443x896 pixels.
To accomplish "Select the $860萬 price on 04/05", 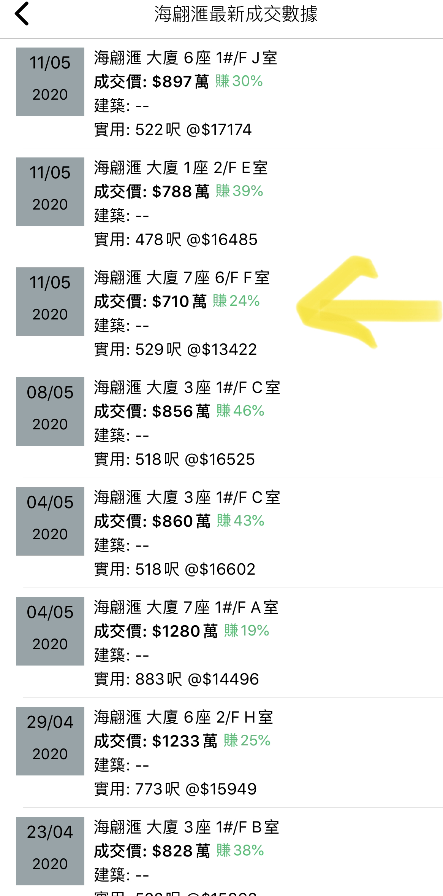I will 180,521.
